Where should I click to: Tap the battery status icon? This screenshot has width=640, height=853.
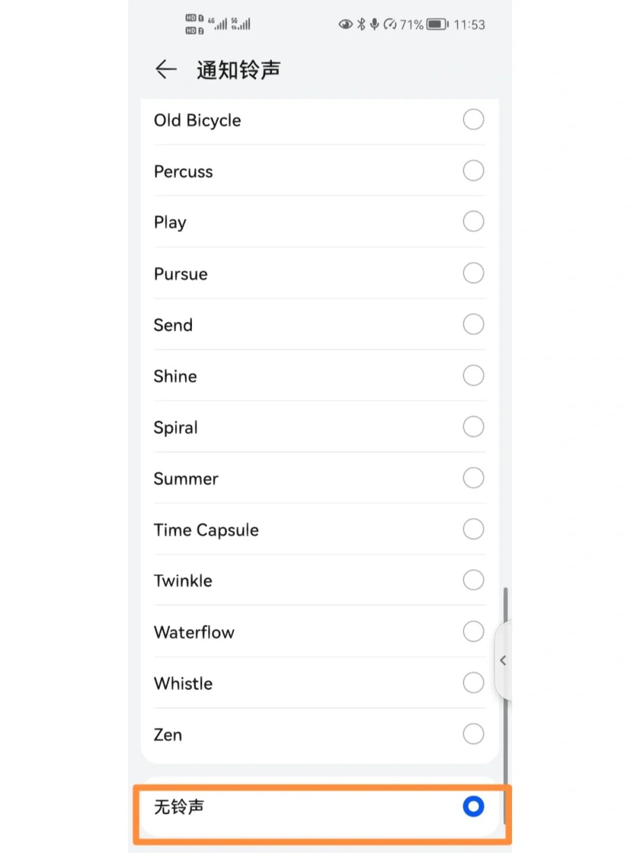pos(437,24)
